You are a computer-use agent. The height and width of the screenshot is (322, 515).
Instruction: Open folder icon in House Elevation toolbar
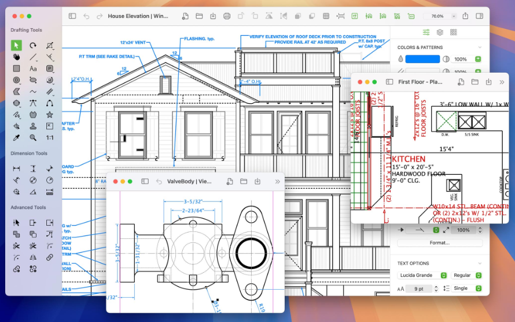pos(199,16)
